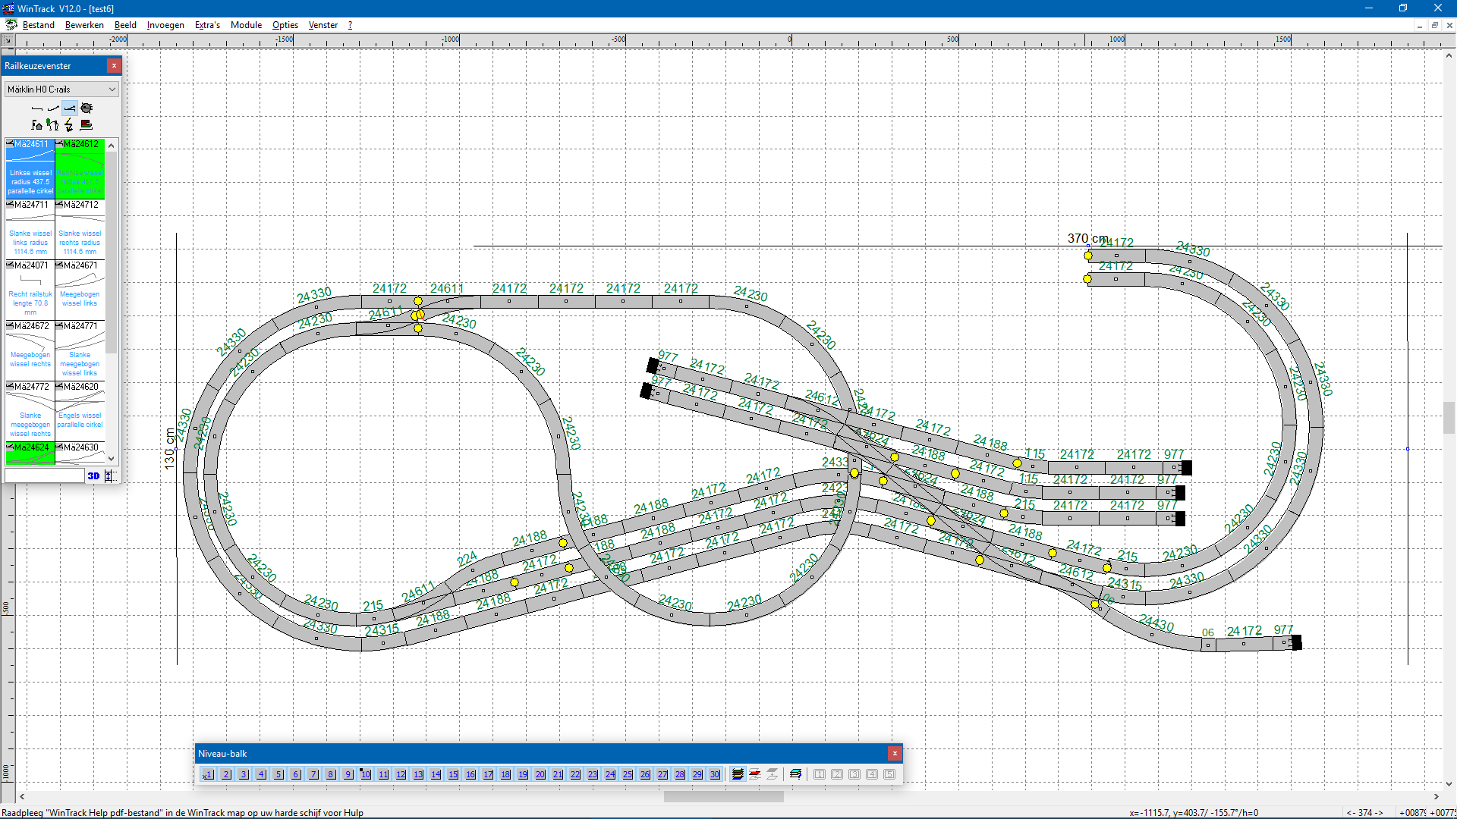Image resolution: width=1457 pixels, height=819 pixels.
Task: Pick Mä24672 Meegebogen wissel rechts thumbnail
Action: pos(30,350)
